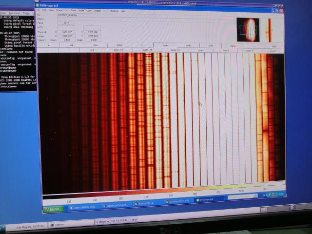Open the Help menu in ds9
Screen dimensions: 312x234
coord(123,10)
